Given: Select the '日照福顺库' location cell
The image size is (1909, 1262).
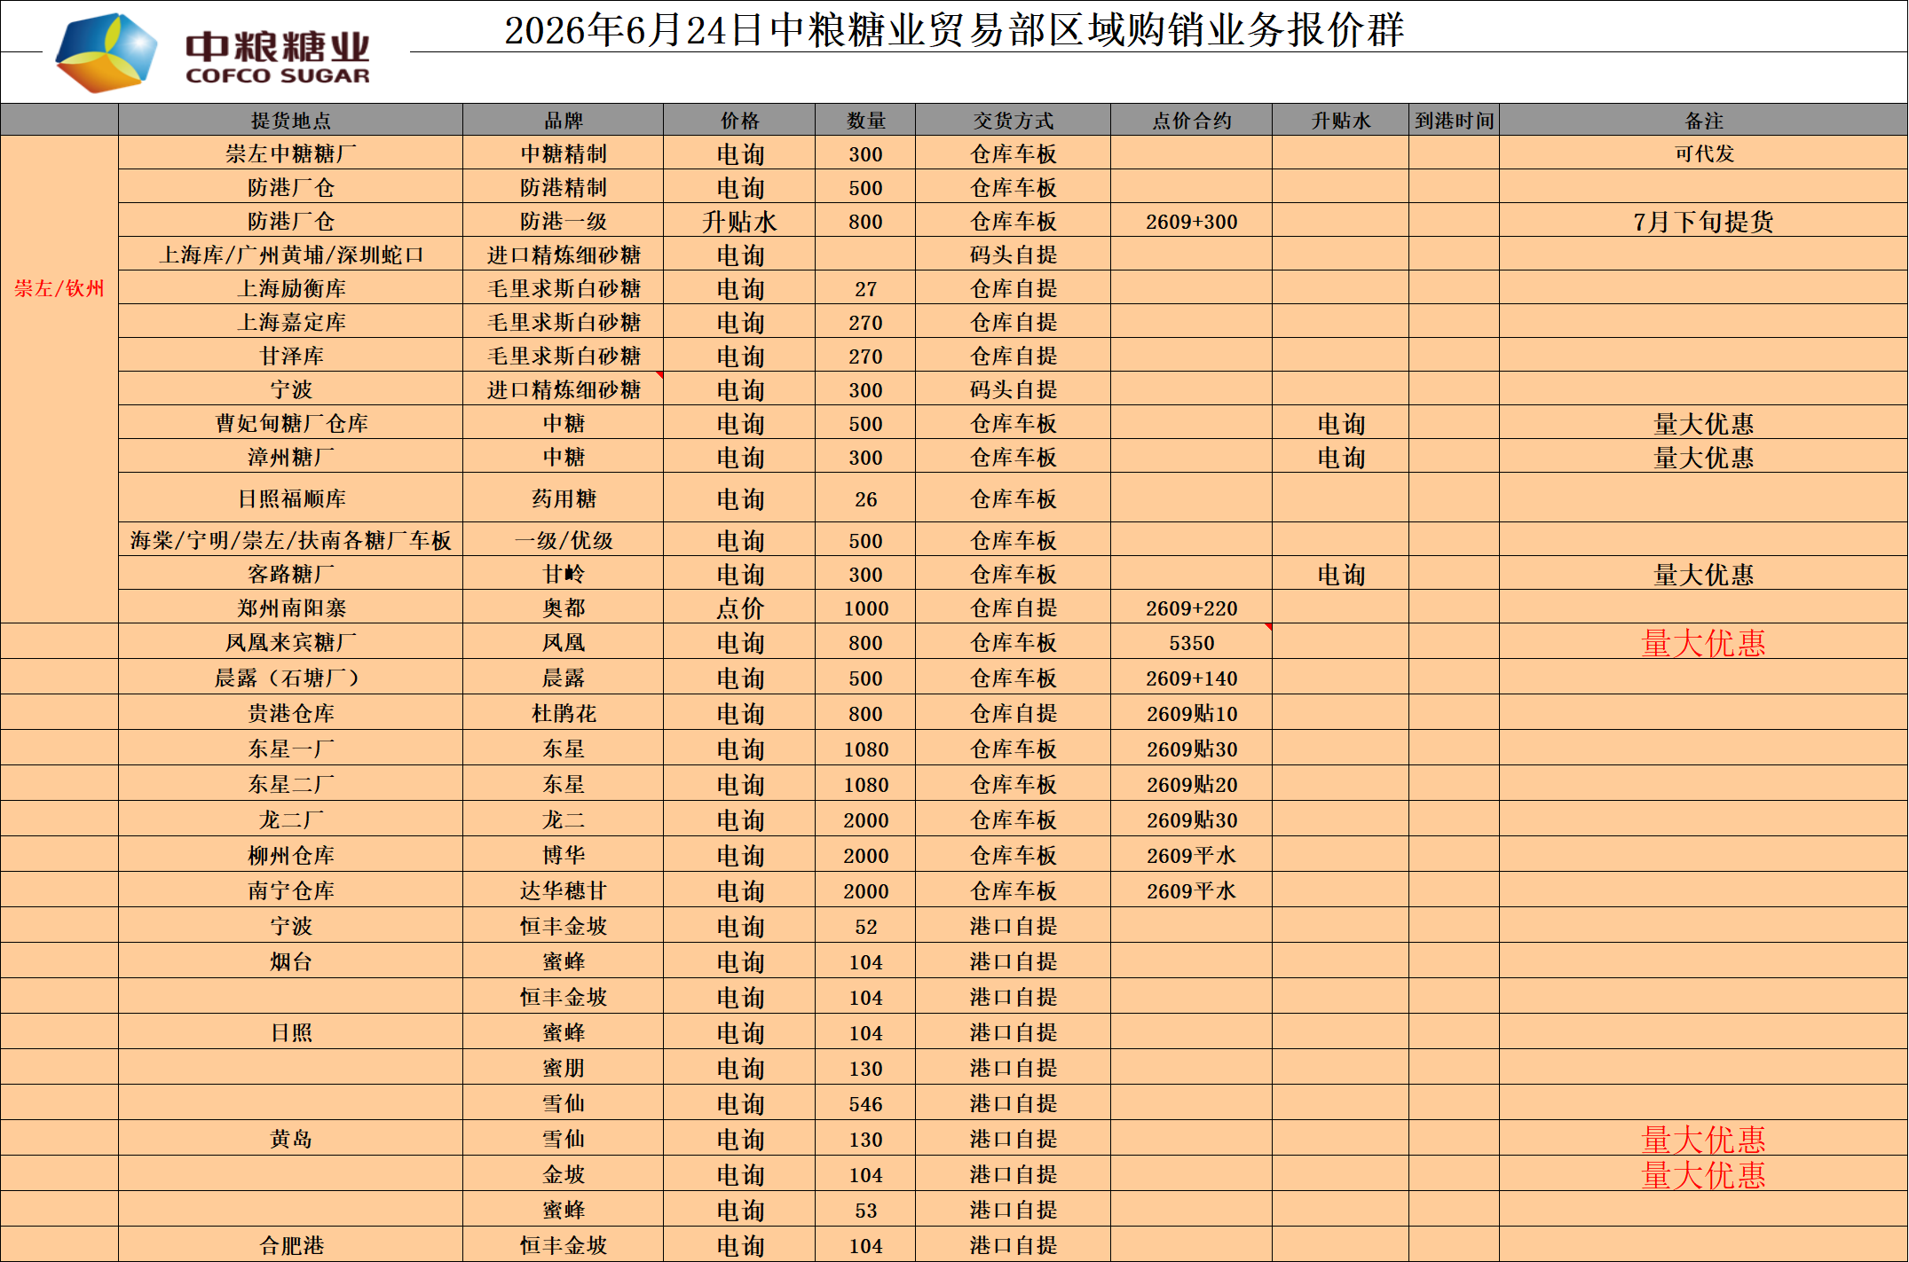Looking at the screenshot, I should [x=290, y=498].
